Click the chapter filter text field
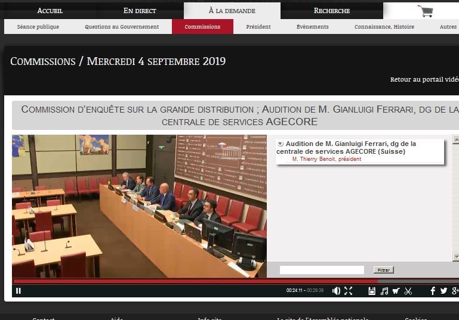 click(322, 270)
